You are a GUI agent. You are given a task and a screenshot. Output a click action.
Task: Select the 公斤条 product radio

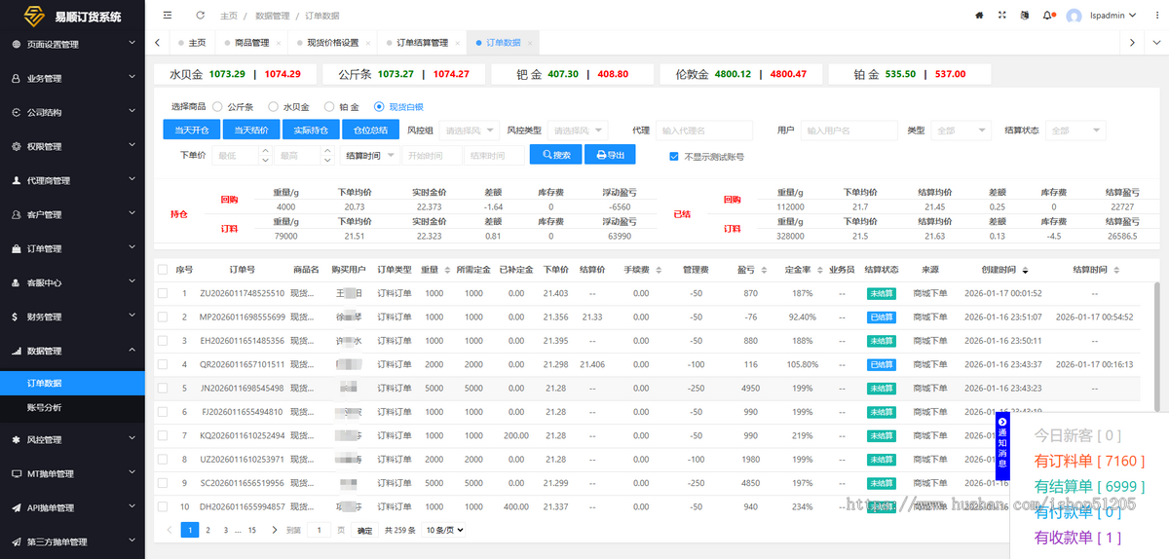(x=217, y=106)
